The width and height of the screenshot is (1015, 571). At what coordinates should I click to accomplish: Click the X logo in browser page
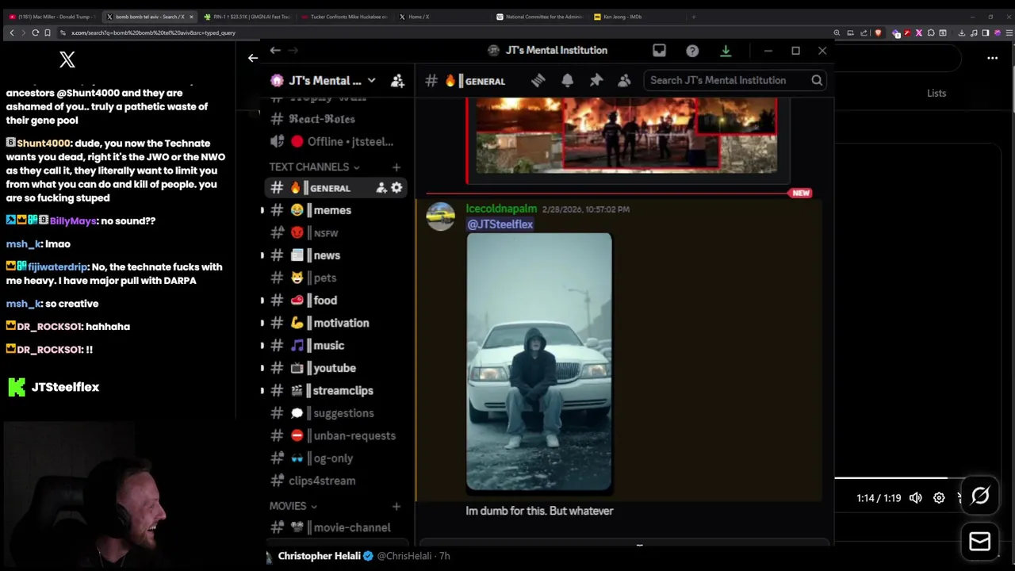coord(67,59)
